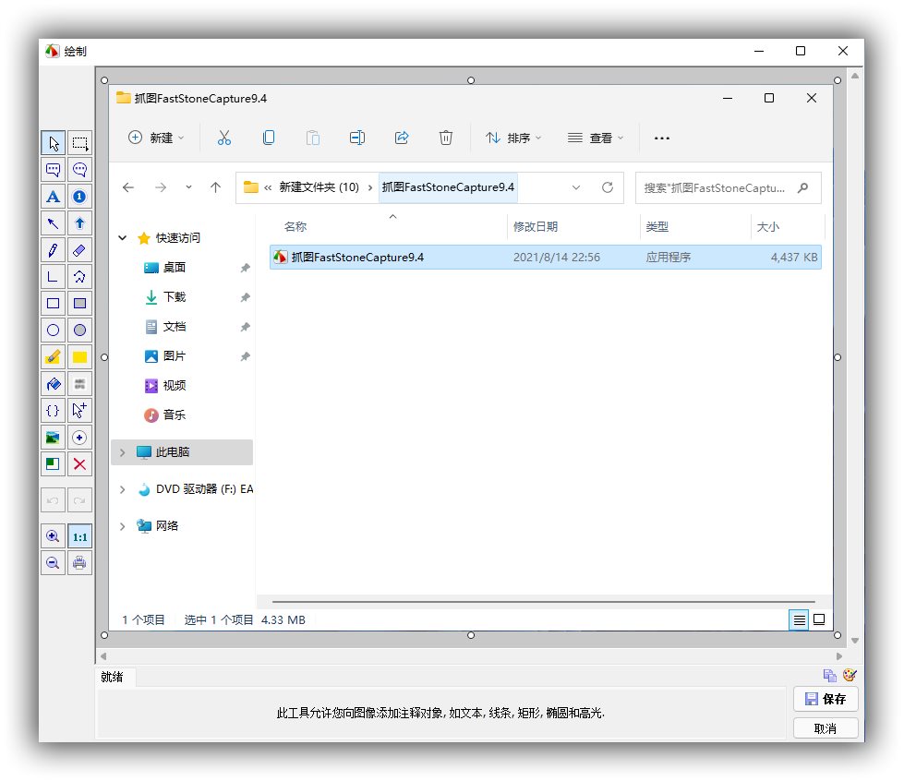904x781 pixels.
Task: Zoom out with magnifier minus
Action: 53,562
